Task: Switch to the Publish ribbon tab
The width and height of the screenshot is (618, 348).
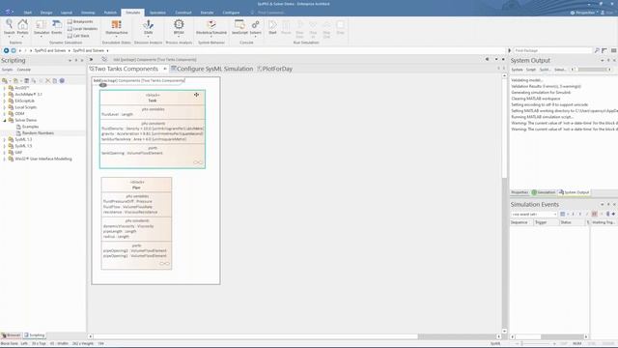Action: 110,13
